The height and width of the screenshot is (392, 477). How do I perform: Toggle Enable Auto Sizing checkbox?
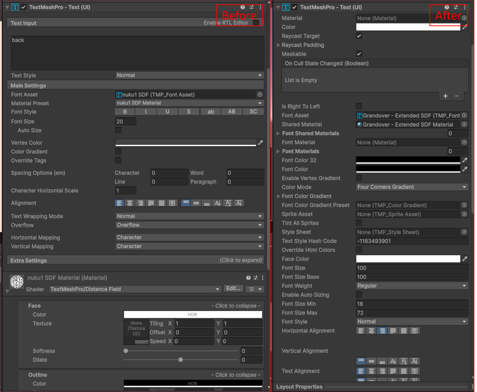[359, 295]
